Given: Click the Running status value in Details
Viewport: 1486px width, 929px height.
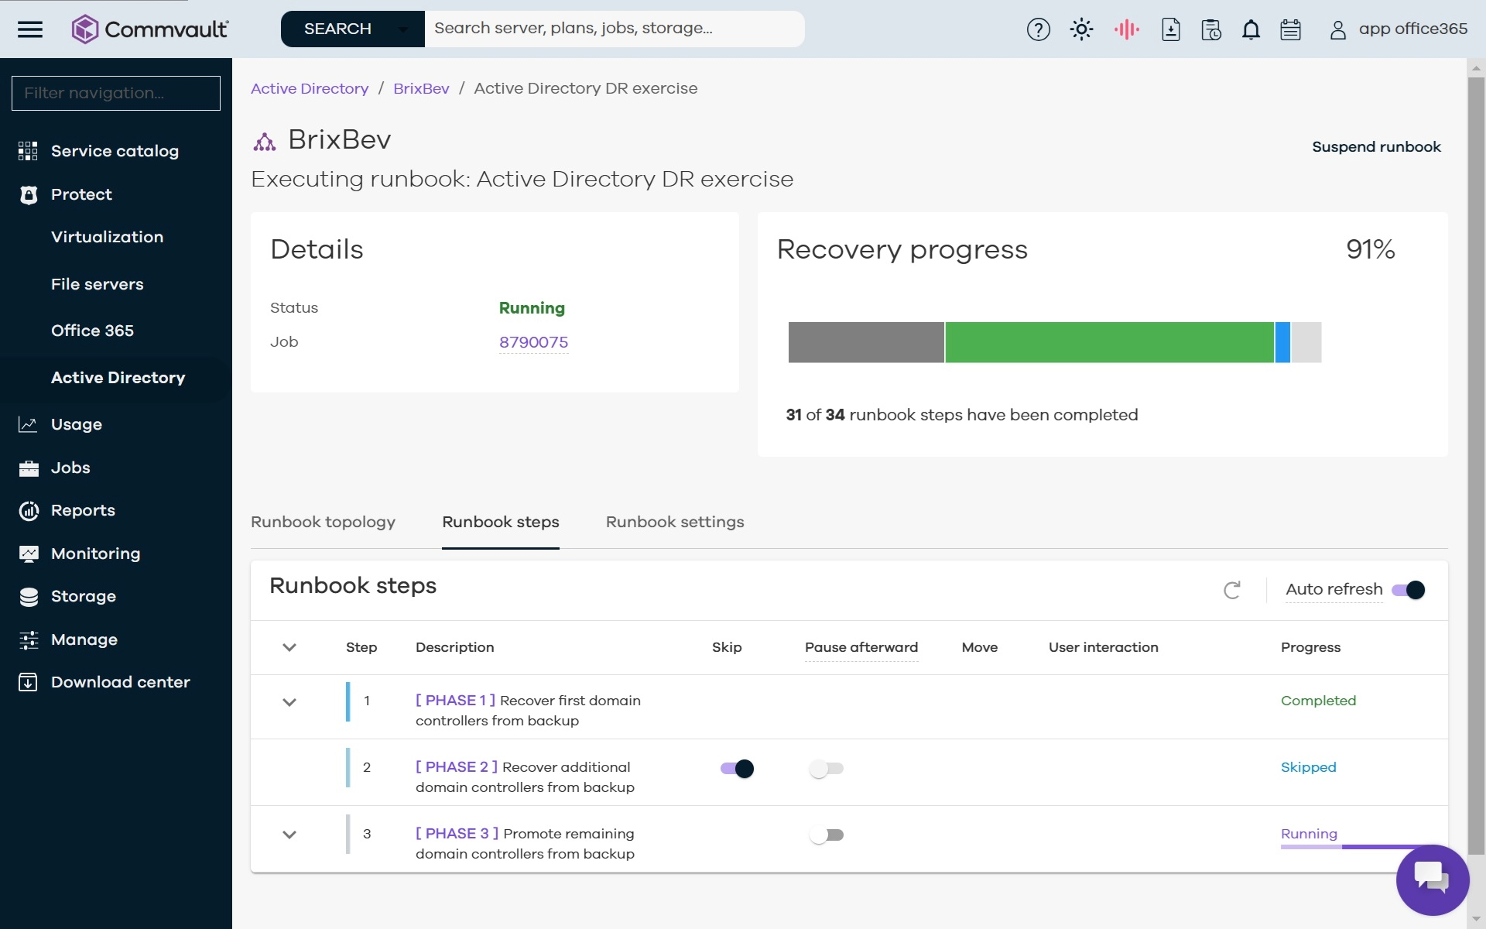Looking at the screenshot, I should (x=532, y=308).
